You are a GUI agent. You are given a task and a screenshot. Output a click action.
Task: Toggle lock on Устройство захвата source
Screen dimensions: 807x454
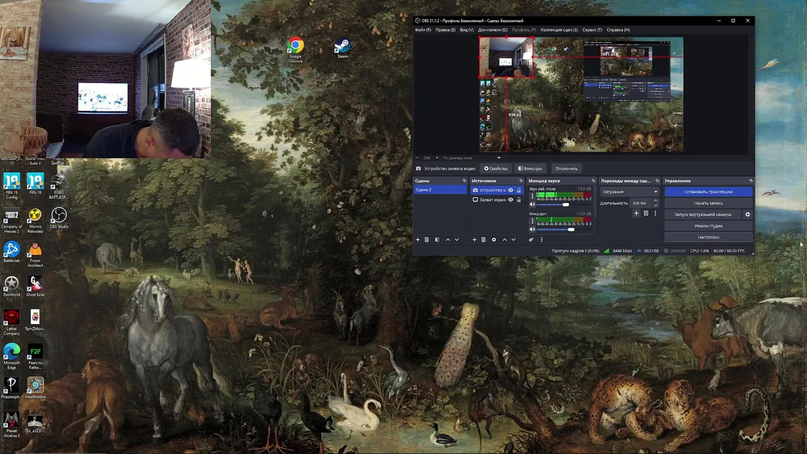tap(519, 190)
